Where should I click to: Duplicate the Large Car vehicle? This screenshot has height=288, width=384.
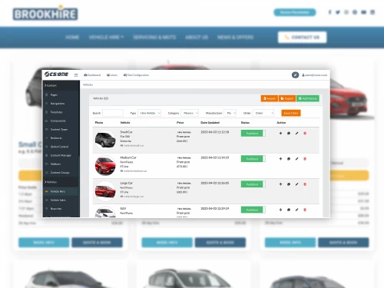pos(289,184)
